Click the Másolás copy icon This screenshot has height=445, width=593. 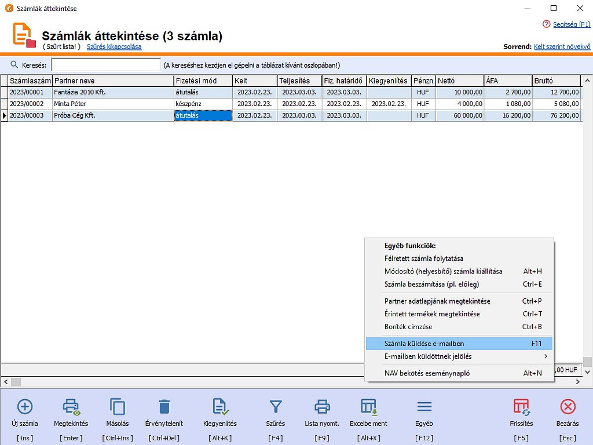(118, 406)
